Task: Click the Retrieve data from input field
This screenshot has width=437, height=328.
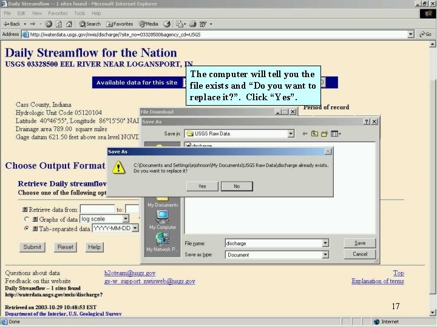Action: click(97, 209)
